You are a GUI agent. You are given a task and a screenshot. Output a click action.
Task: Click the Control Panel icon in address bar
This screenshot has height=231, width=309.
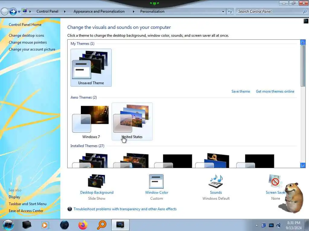(x=25, y=11)
